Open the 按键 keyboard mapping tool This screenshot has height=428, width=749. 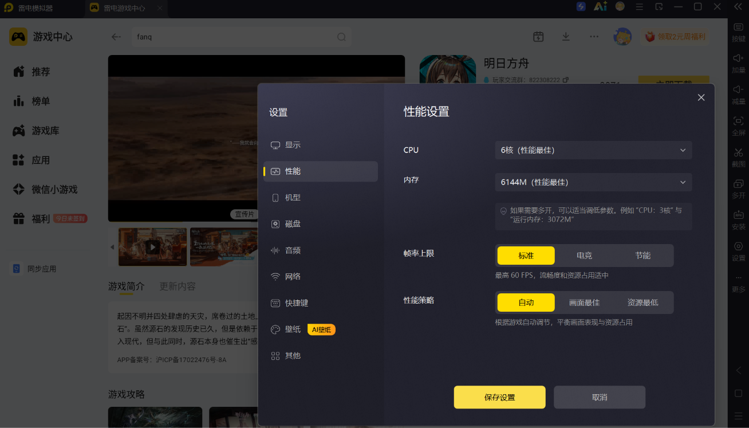pyautogui.click(x=739, y=32)
